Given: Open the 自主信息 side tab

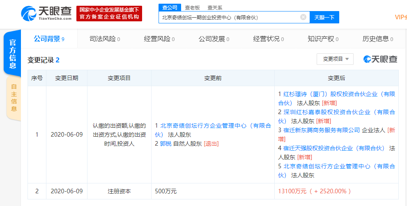Looking at the screenshot, I should click(14, 98).
